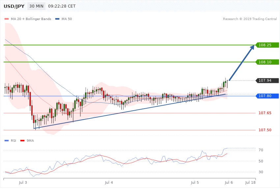This screenshot has width=280, height=189.
Task: Click the MA 20 + Bollinger Bands legend label
Action: 31,19
